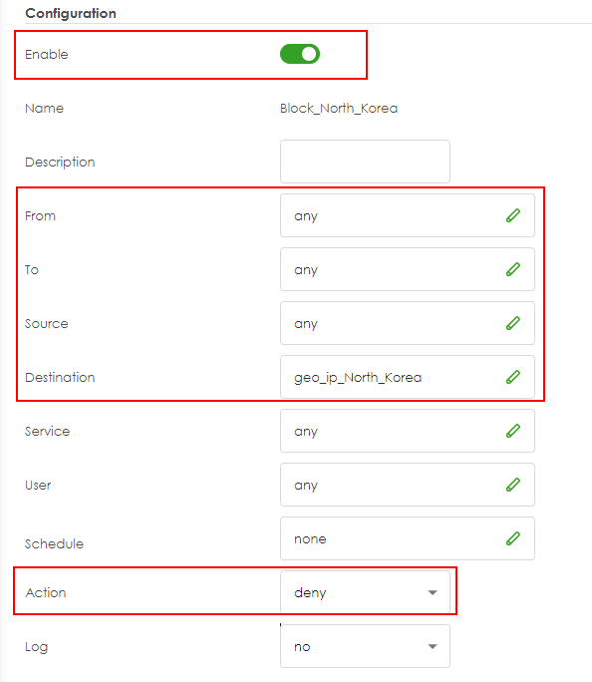Click the Schedule field value none
Viewport: 592px width, 682px height.
(310, 538)
